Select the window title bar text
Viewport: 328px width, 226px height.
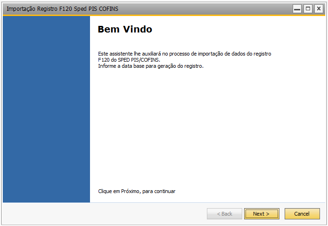click(62, 9)
